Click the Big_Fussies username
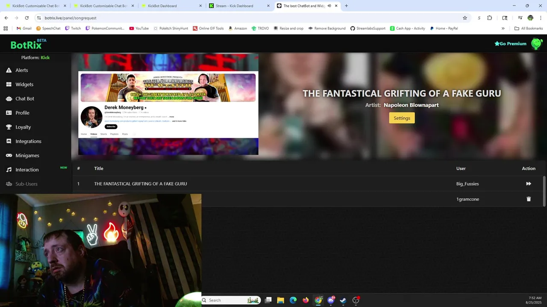 coord(468,184)
